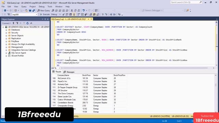Viewport: 219px width, 123px height.
Task: Click the Open File folder icon
Action: (26, 11)
